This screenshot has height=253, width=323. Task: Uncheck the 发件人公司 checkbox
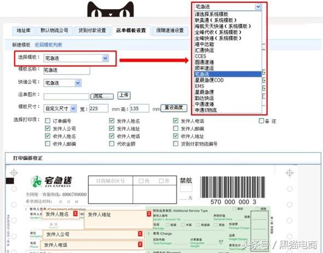(x=48, y=129)
